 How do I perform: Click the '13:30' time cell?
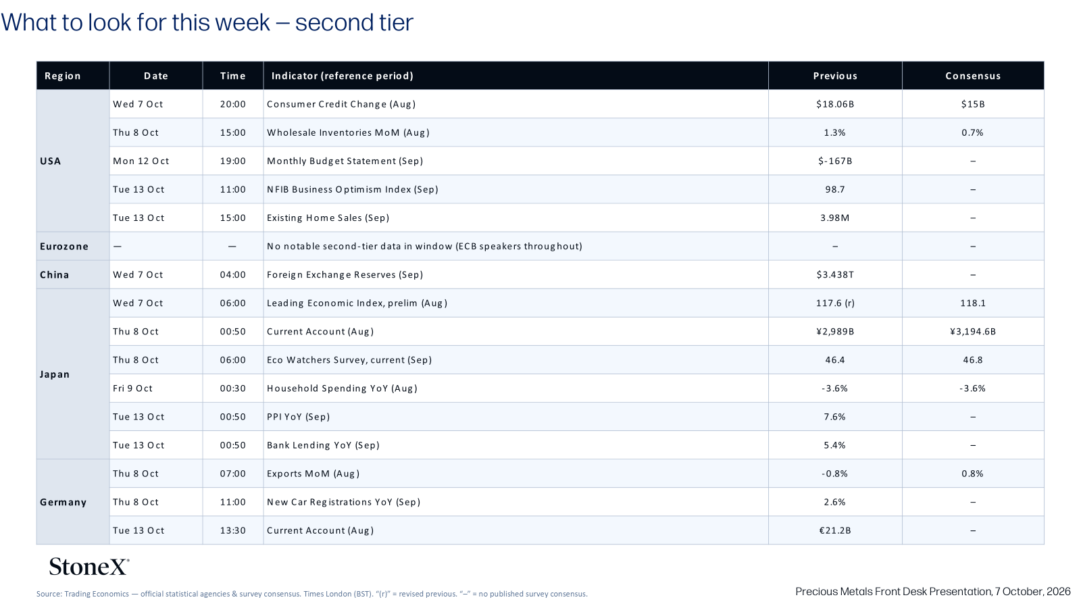pos(233,530)
